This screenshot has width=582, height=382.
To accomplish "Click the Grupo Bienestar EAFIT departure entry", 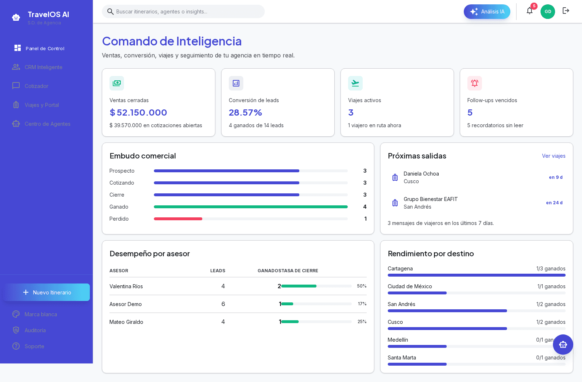I will pyautogui.click(x=477, y=203).
